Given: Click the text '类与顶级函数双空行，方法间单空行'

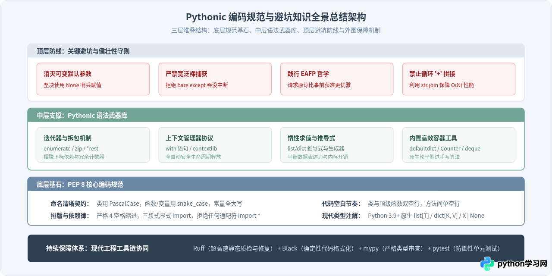Looking at the screenshot, I should point(414,204).
